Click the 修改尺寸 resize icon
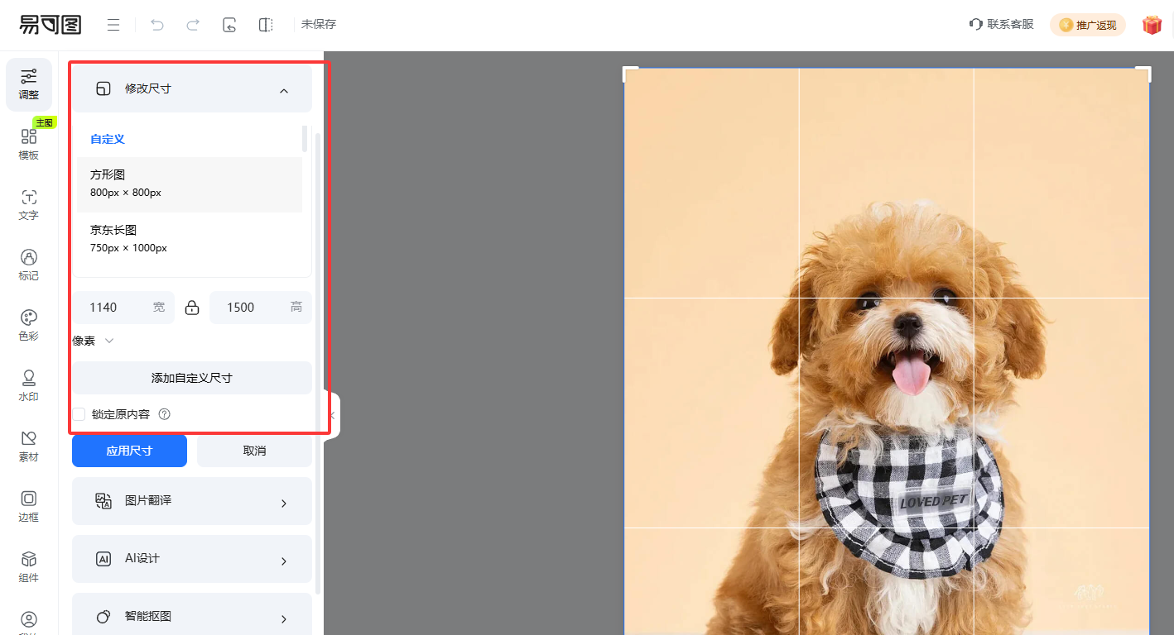The height and width of the screenshot is (635, 1174). tap(103, 88)
